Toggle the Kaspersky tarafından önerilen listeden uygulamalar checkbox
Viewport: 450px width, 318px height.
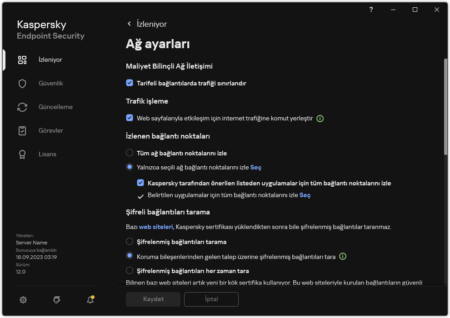pos(140,183)
